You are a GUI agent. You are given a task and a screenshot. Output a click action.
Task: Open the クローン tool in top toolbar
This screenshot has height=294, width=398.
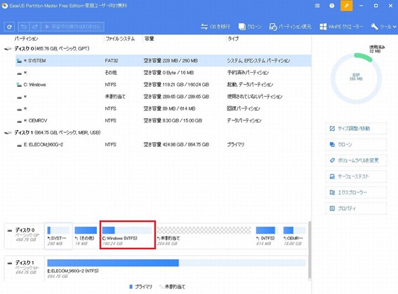pyautogui.click(x=250, y=27)
